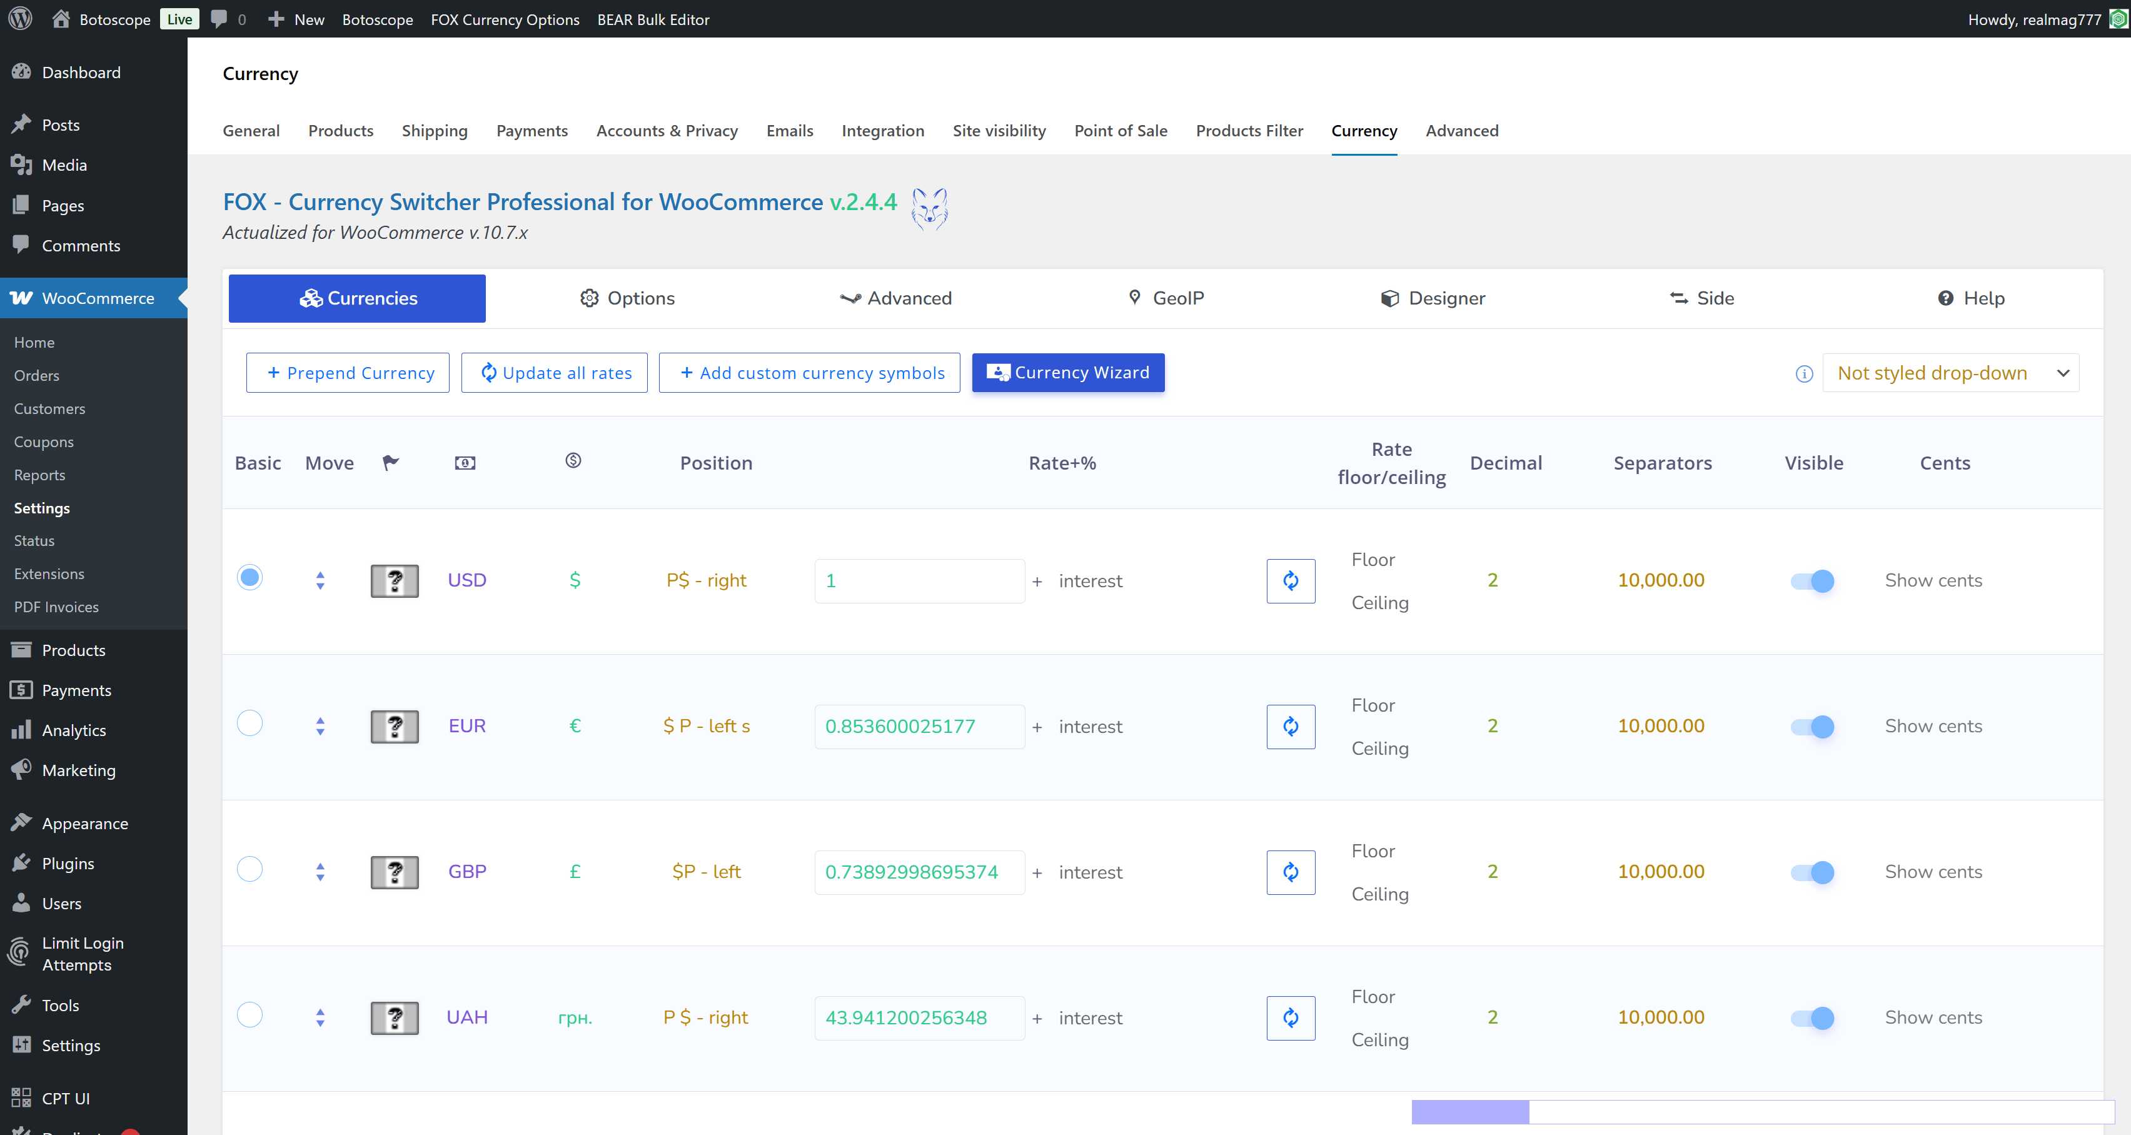Click the flag placeholder image for GBP

coord(394,872)
